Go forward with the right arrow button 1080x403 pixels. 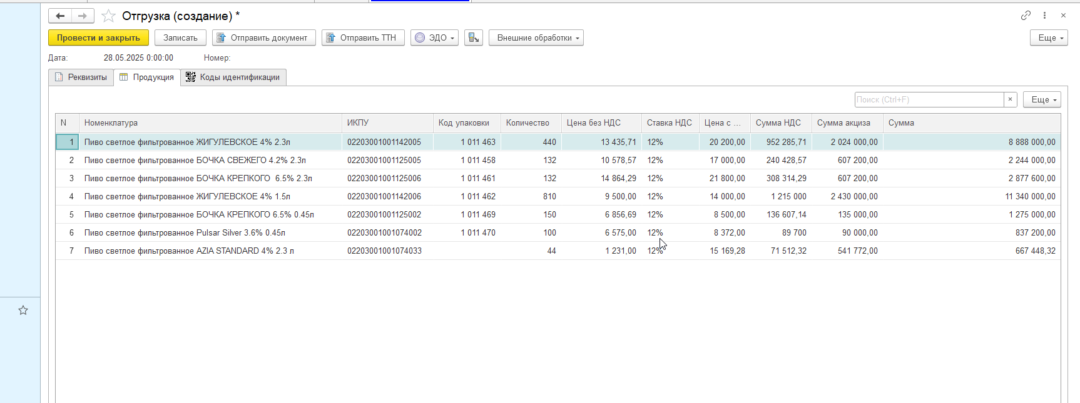tap(83, 16)
